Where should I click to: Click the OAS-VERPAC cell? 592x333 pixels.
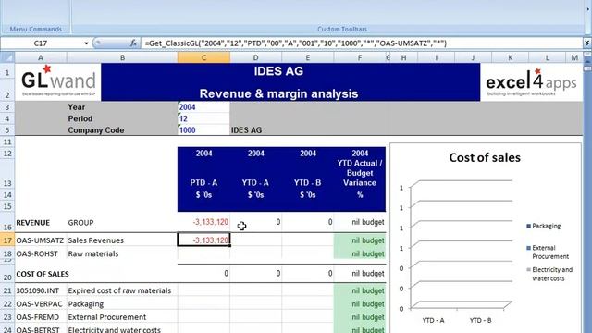point(41,304)
